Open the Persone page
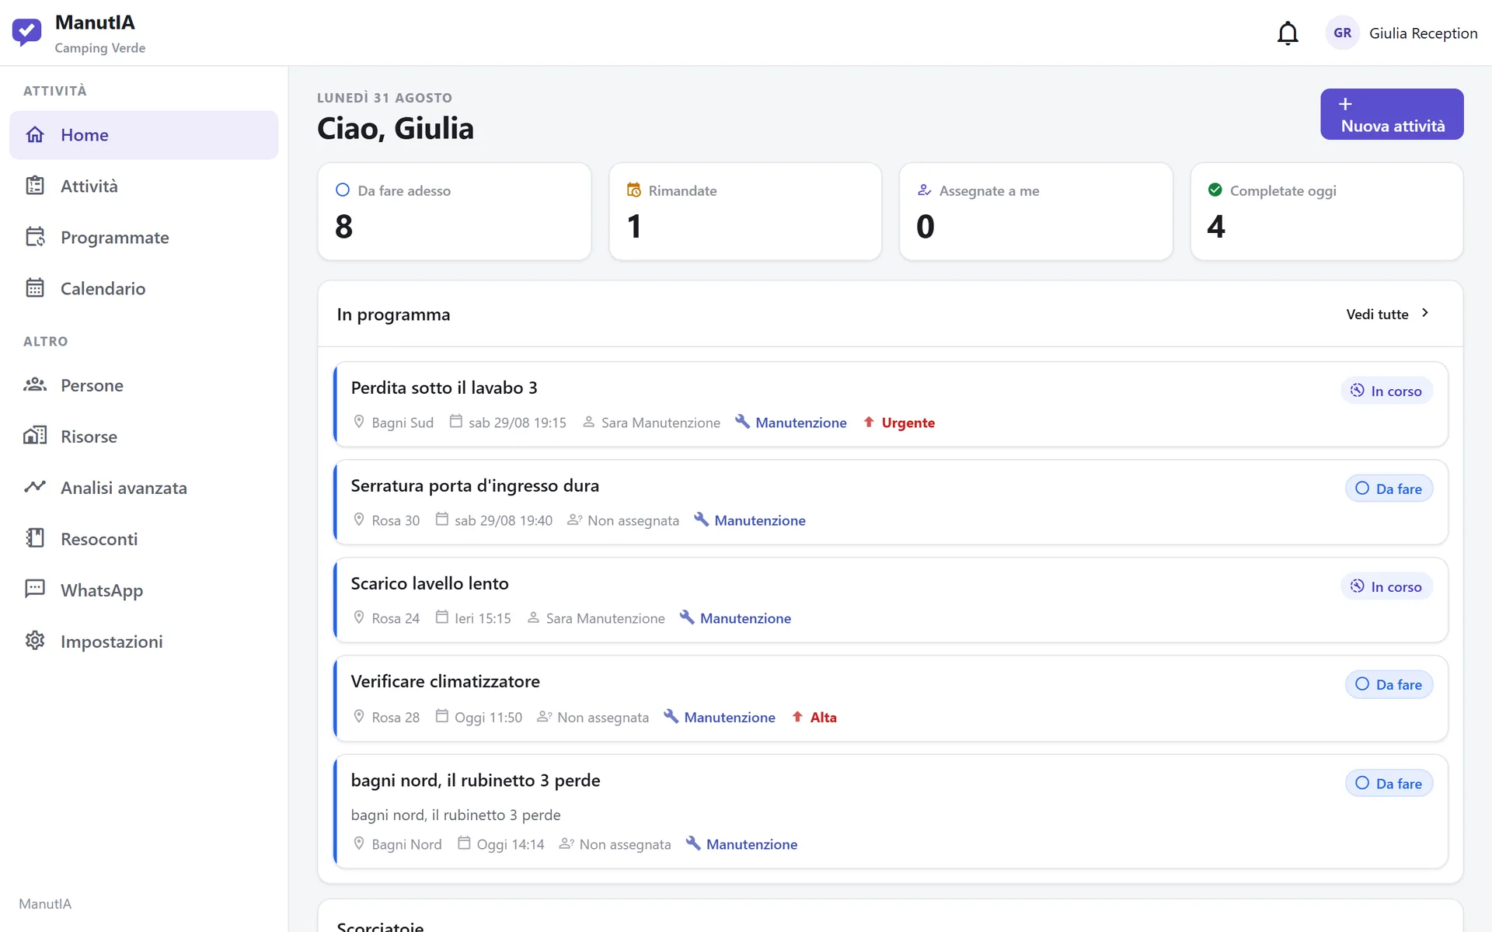Viewport: 1492px width, 932px height. coord(144,385)
